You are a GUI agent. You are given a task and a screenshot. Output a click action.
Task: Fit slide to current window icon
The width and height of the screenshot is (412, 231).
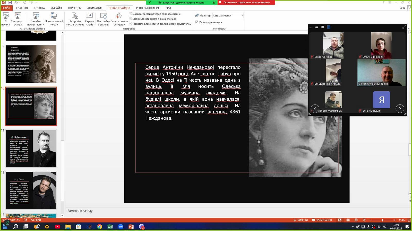pyautogui.click(x=409, y=220)
